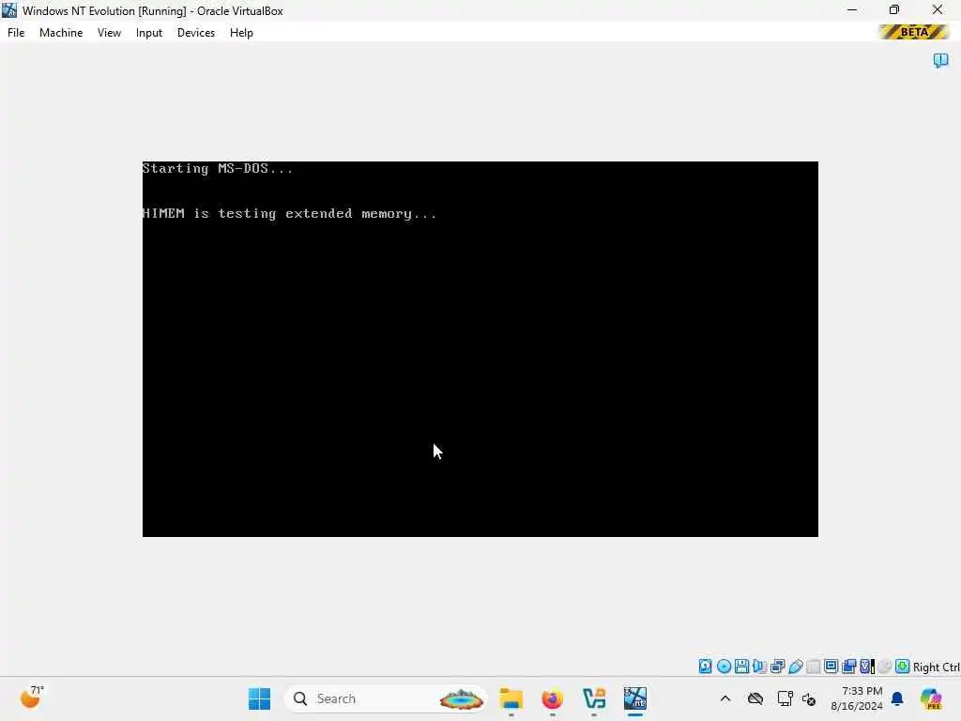961x721 pixels.
Task: Click the keyboard capture green arrow icon
Action: tap(902, 667)
